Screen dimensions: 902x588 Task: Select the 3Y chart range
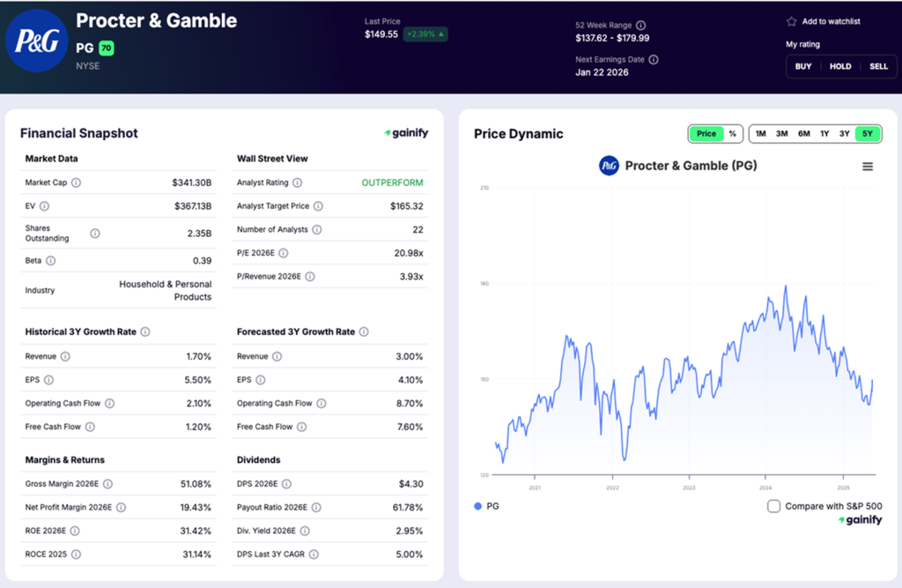844,133
